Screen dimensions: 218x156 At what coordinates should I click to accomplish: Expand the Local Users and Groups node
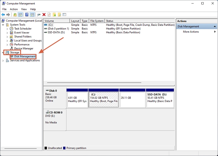click(7, 41)
